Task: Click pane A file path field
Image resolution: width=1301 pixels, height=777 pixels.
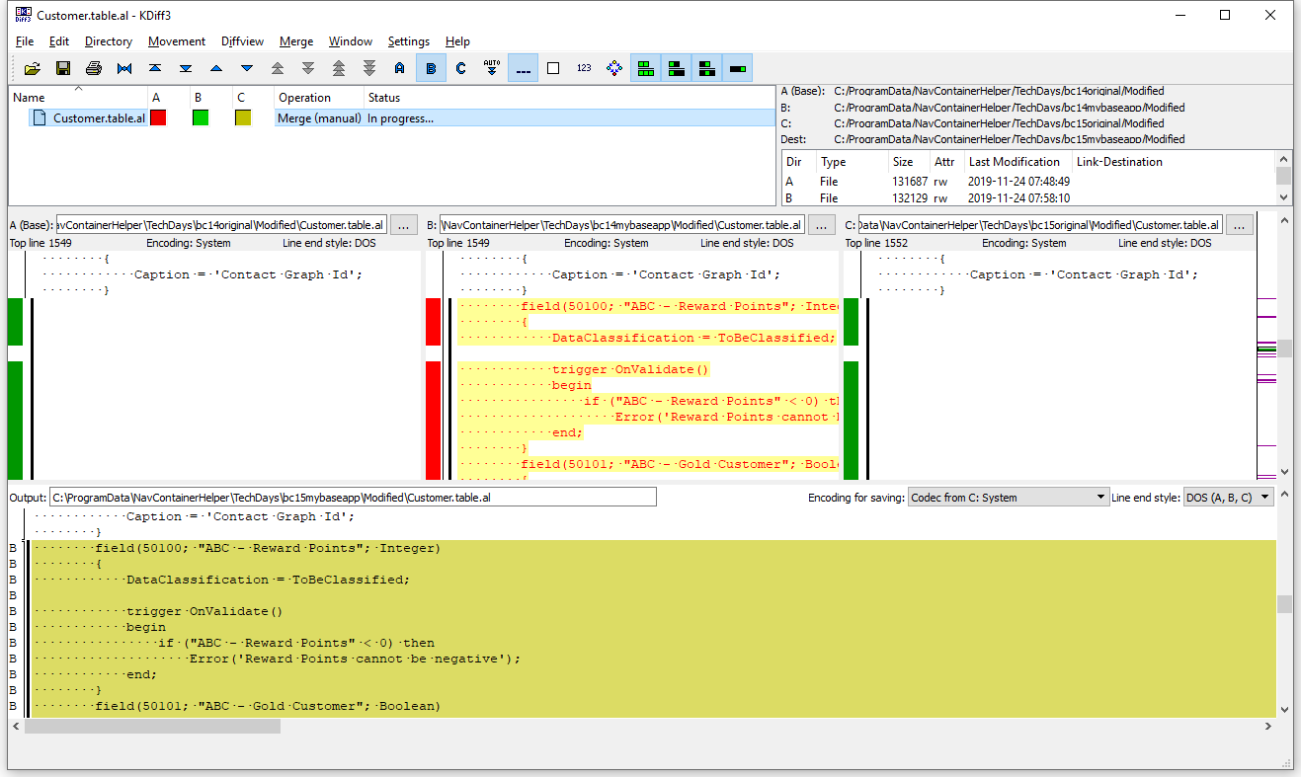Action: tap(221, 225)
